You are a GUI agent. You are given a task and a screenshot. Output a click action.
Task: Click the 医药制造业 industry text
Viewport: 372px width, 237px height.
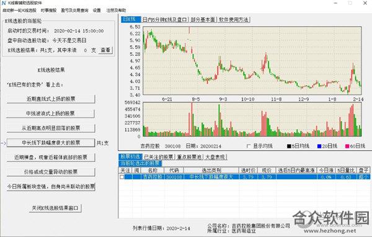pyautogui.click(x=244, y=231)
